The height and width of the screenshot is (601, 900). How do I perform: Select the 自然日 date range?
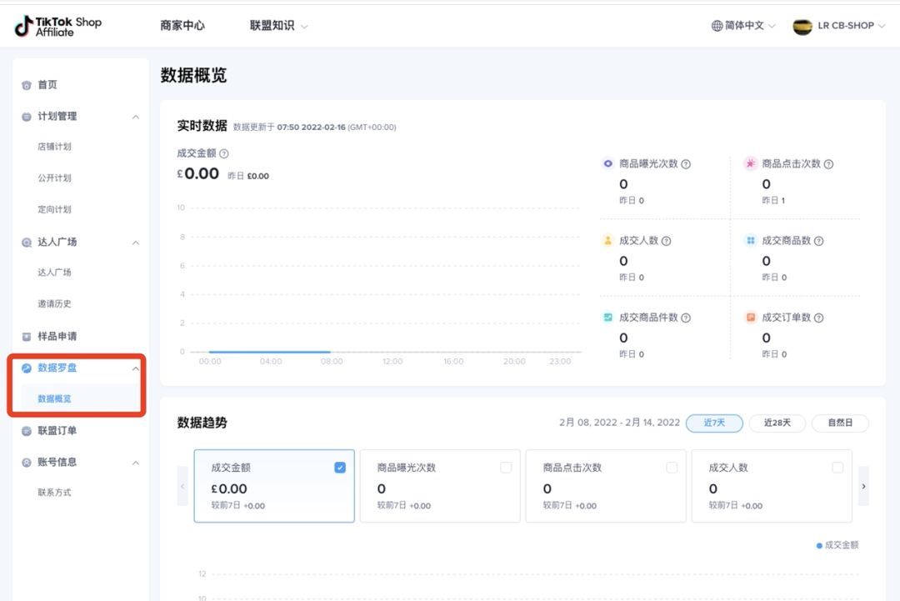pyautogui.click(x=840, y=423)
